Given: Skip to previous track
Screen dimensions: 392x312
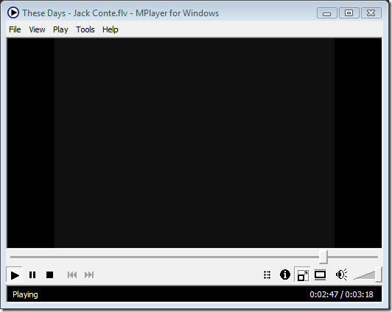Looking at the screenshot, I should pyautogui.click(x=72, y=275).
